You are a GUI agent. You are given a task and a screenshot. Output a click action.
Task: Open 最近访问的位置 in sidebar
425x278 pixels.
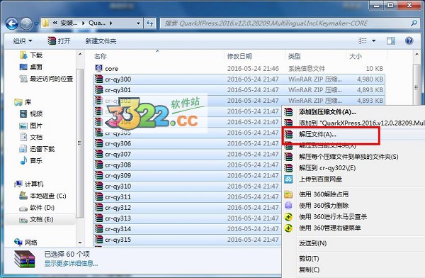point(46,79)
